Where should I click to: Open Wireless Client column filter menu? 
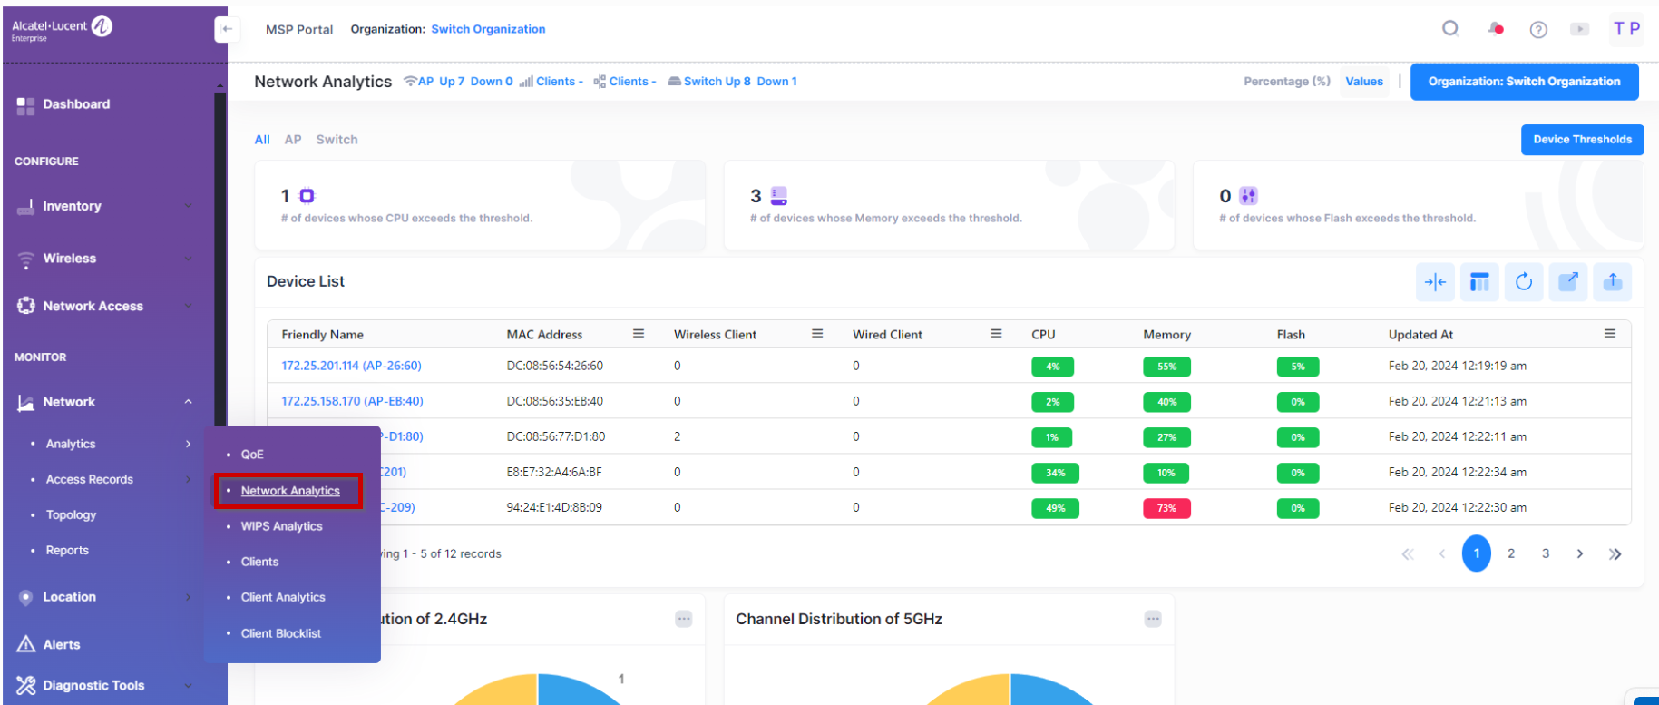[x=817, y=334]
